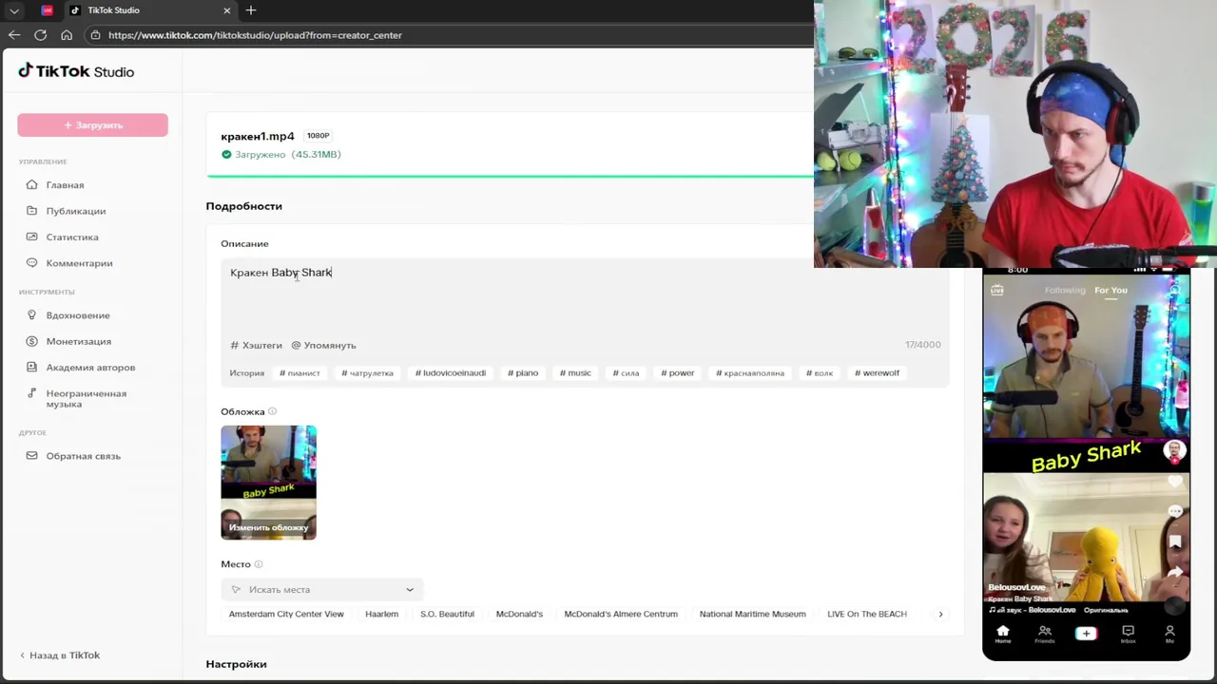Switch to the pinned LIVE tab
This screenshot has height=684, width=1217.
pyautogui.click(x=48, y=10)
